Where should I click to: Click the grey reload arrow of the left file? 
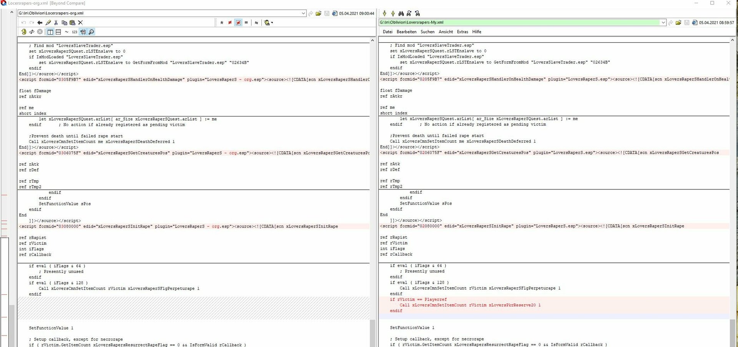[x=311, y=13]
